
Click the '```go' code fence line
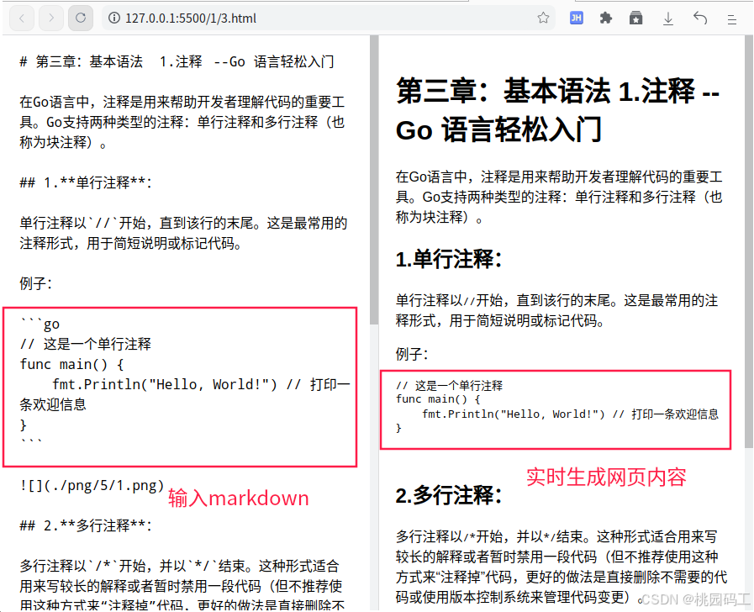click(40, 324)
